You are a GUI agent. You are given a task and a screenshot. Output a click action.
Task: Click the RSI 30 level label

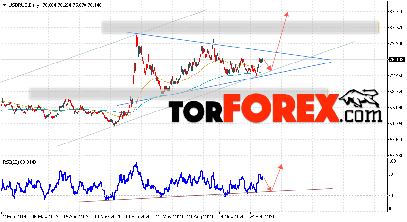(391, 196)
